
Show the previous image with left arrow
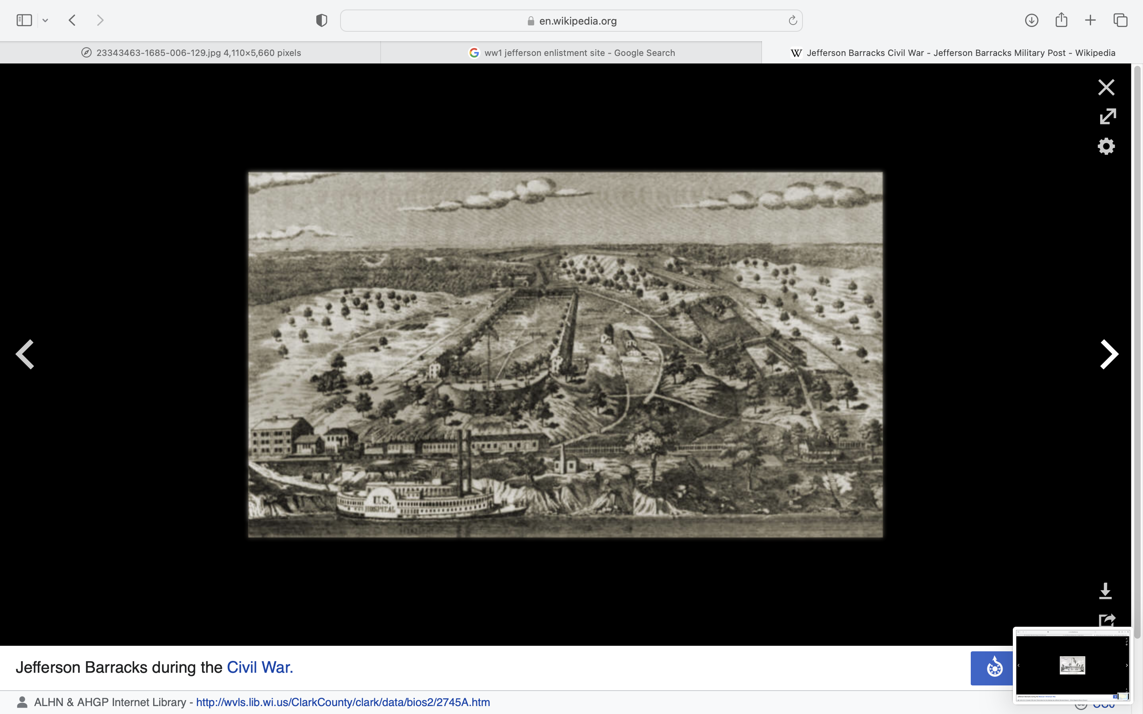(x=25, y=354)
